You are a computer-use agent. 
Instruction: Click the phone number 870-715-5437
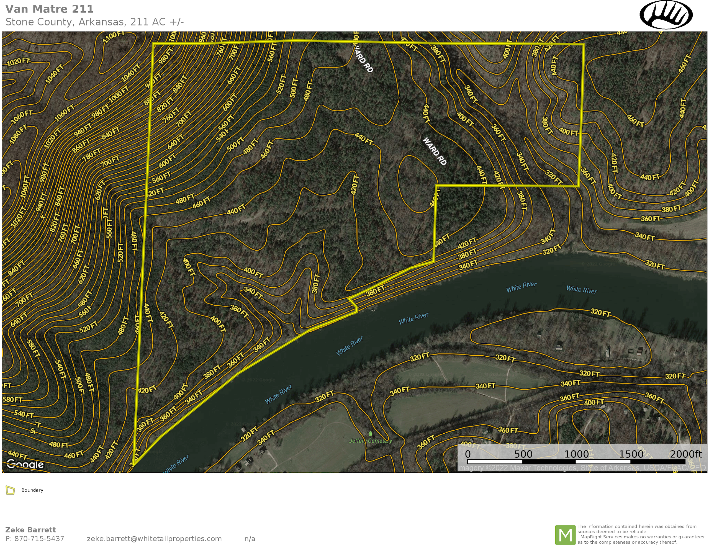click(x=39, y=539)
